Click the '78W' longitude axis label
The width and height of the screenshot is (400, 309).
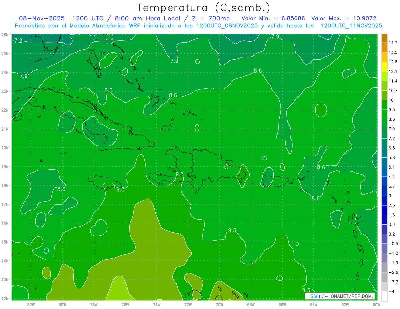(x=94, y=305)
